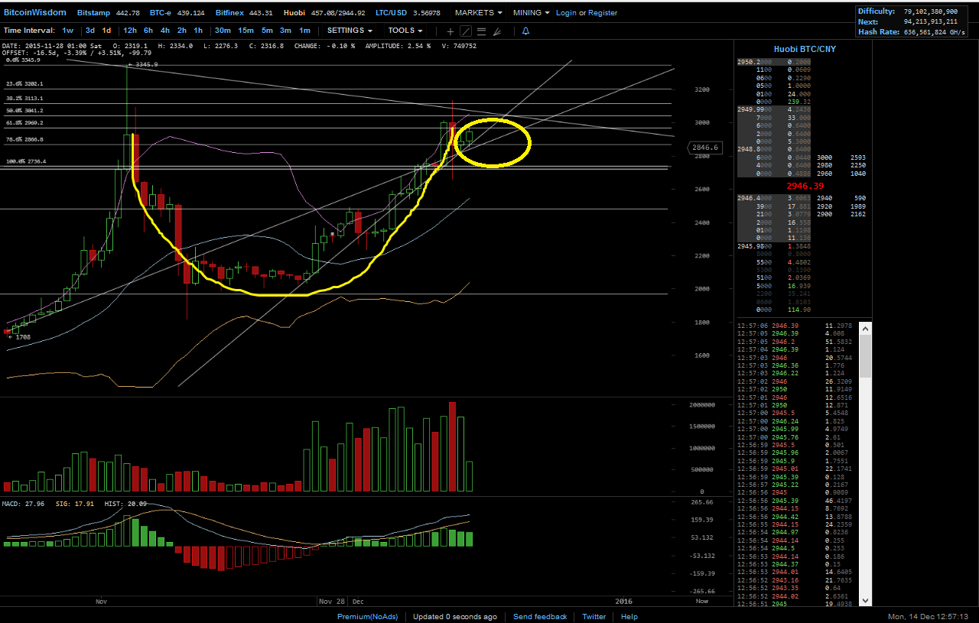Select the 15m time interval
The width and height of the screenshot is (979, 623).
coord(246,31)
